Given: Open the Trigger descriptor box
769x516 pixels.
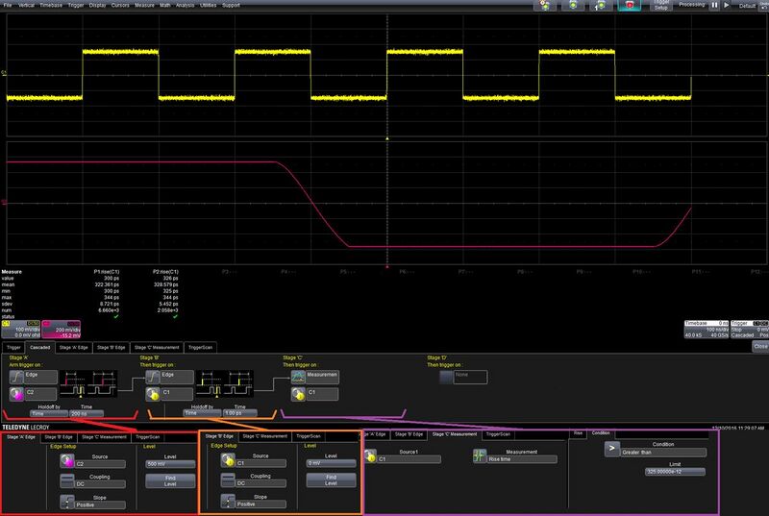Looking at the screenshot, I should pyautogui.click(x=750, y=330).
